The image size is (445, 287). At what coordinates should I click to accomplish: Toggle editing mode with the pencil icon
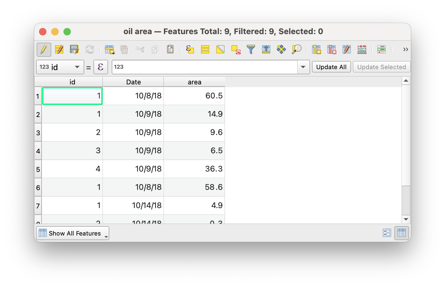pos(44,49)
